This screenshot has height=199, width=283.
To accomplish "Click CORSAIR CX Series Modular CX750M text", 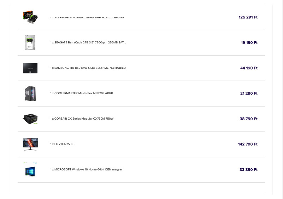I will coord(82,119).
